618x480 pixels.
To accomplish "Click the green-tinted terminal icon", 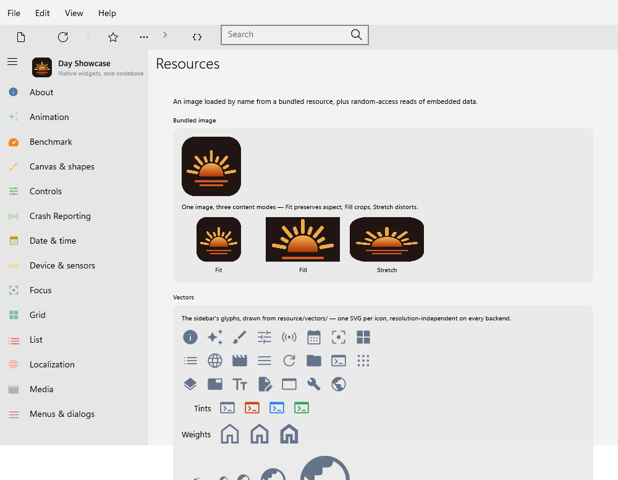I will [x=302, y=408].
